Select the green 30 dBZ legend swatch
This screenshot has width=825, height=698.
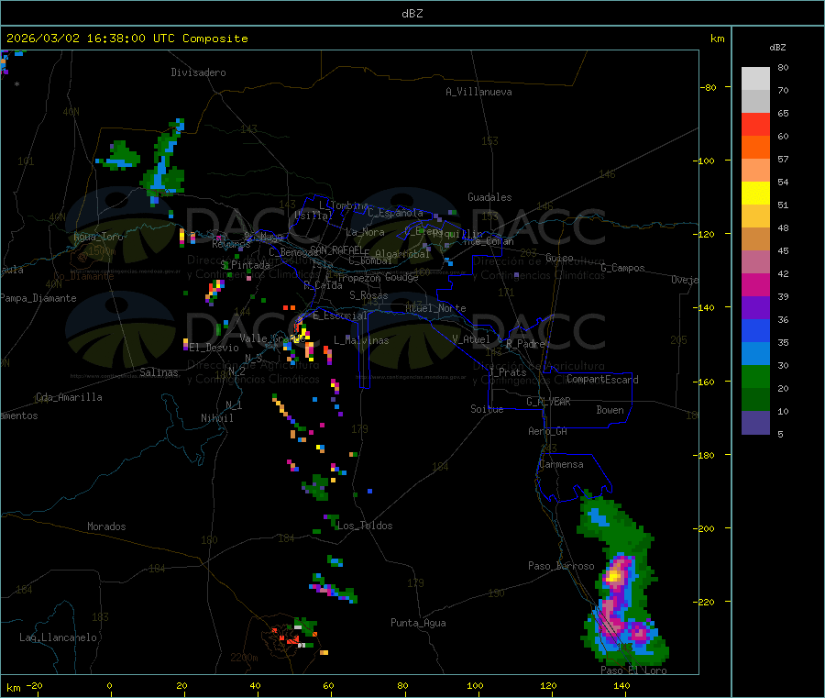(755, 376)
